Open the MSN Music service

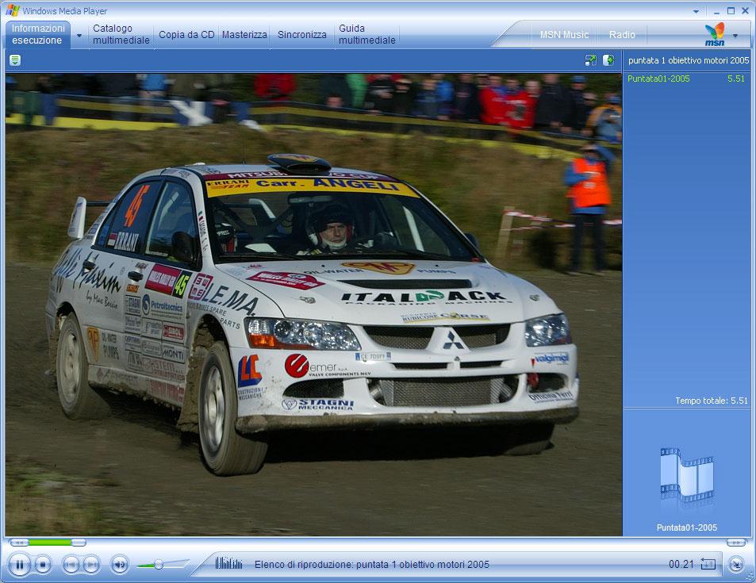(x=564, y=35)
